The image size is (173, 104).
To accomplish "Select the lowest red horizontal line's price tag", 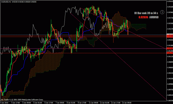I will pos(170,53).
